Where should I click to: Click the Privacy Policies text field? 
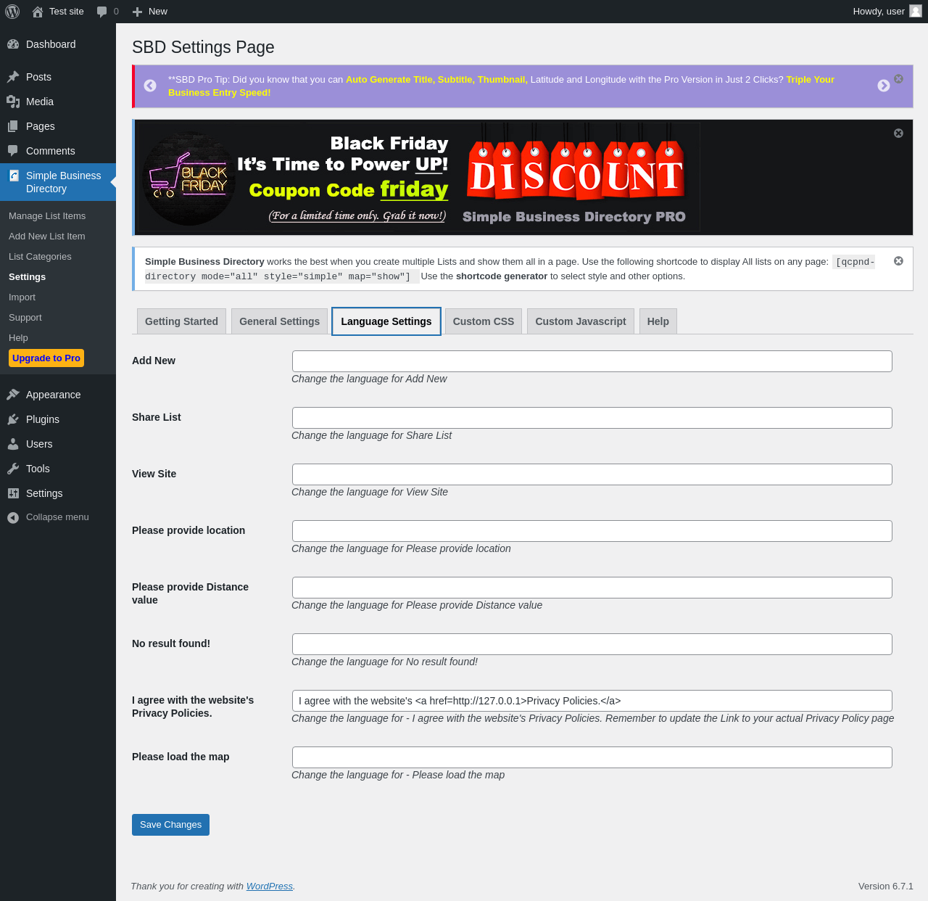592,701
